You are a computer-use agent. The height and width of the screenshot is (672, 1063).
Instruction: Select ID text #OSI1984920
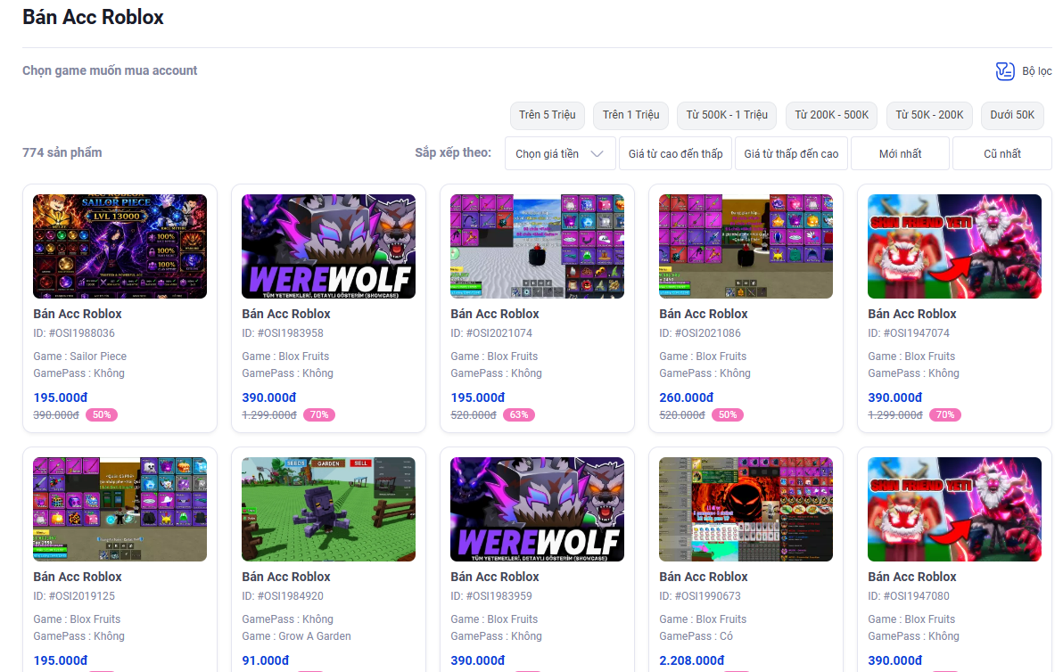point(283,596)
